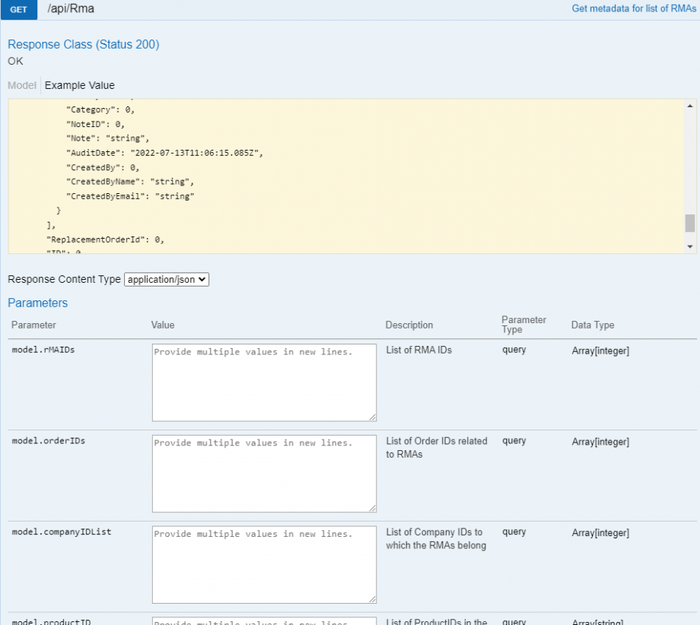Click the Description column header
Image resolution: width=700 pixels, height=625 pixels.
tap(409, 325)
